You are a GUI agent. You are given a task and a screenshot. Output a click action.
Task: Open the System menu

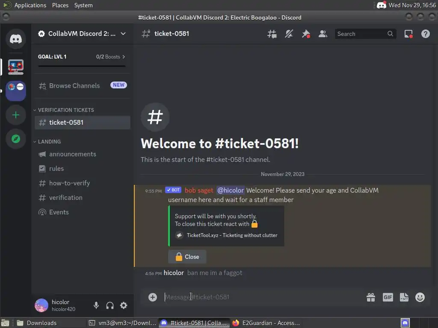click(83, 5)
